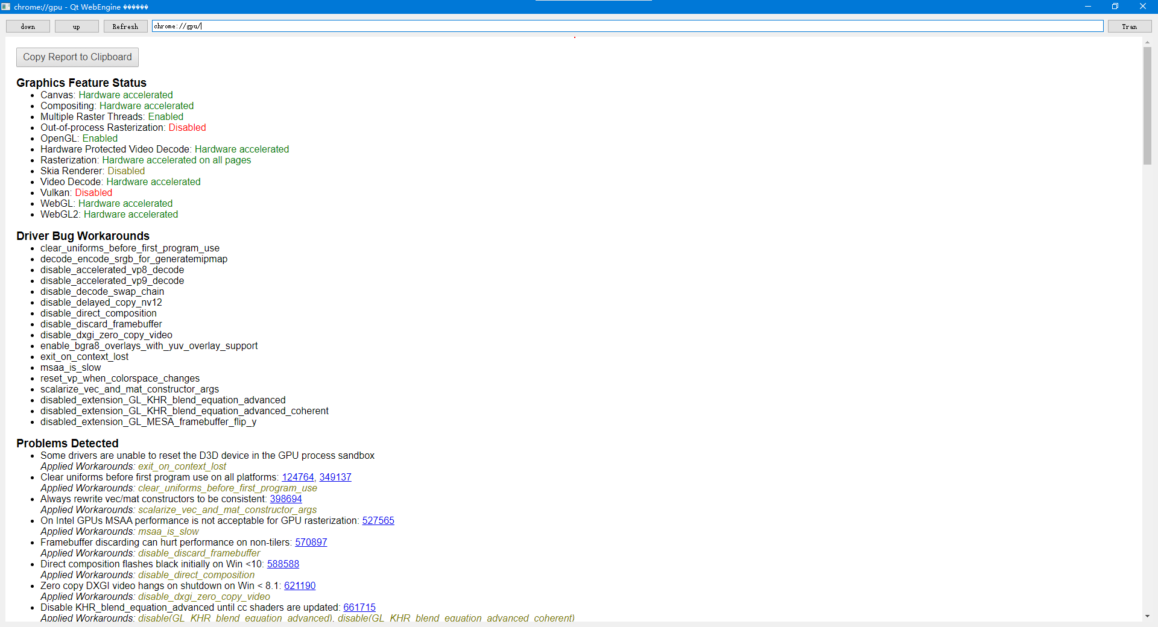Open KHR_blend_equation bug 661715 link
Screen dimensions: 1158x627
point(359,608)
